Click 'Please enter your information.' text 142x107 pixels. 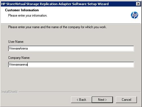tap(28, 15)
